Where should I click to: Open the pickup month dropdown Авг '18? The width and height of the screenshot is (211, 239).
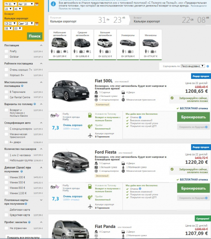(26, 4)
